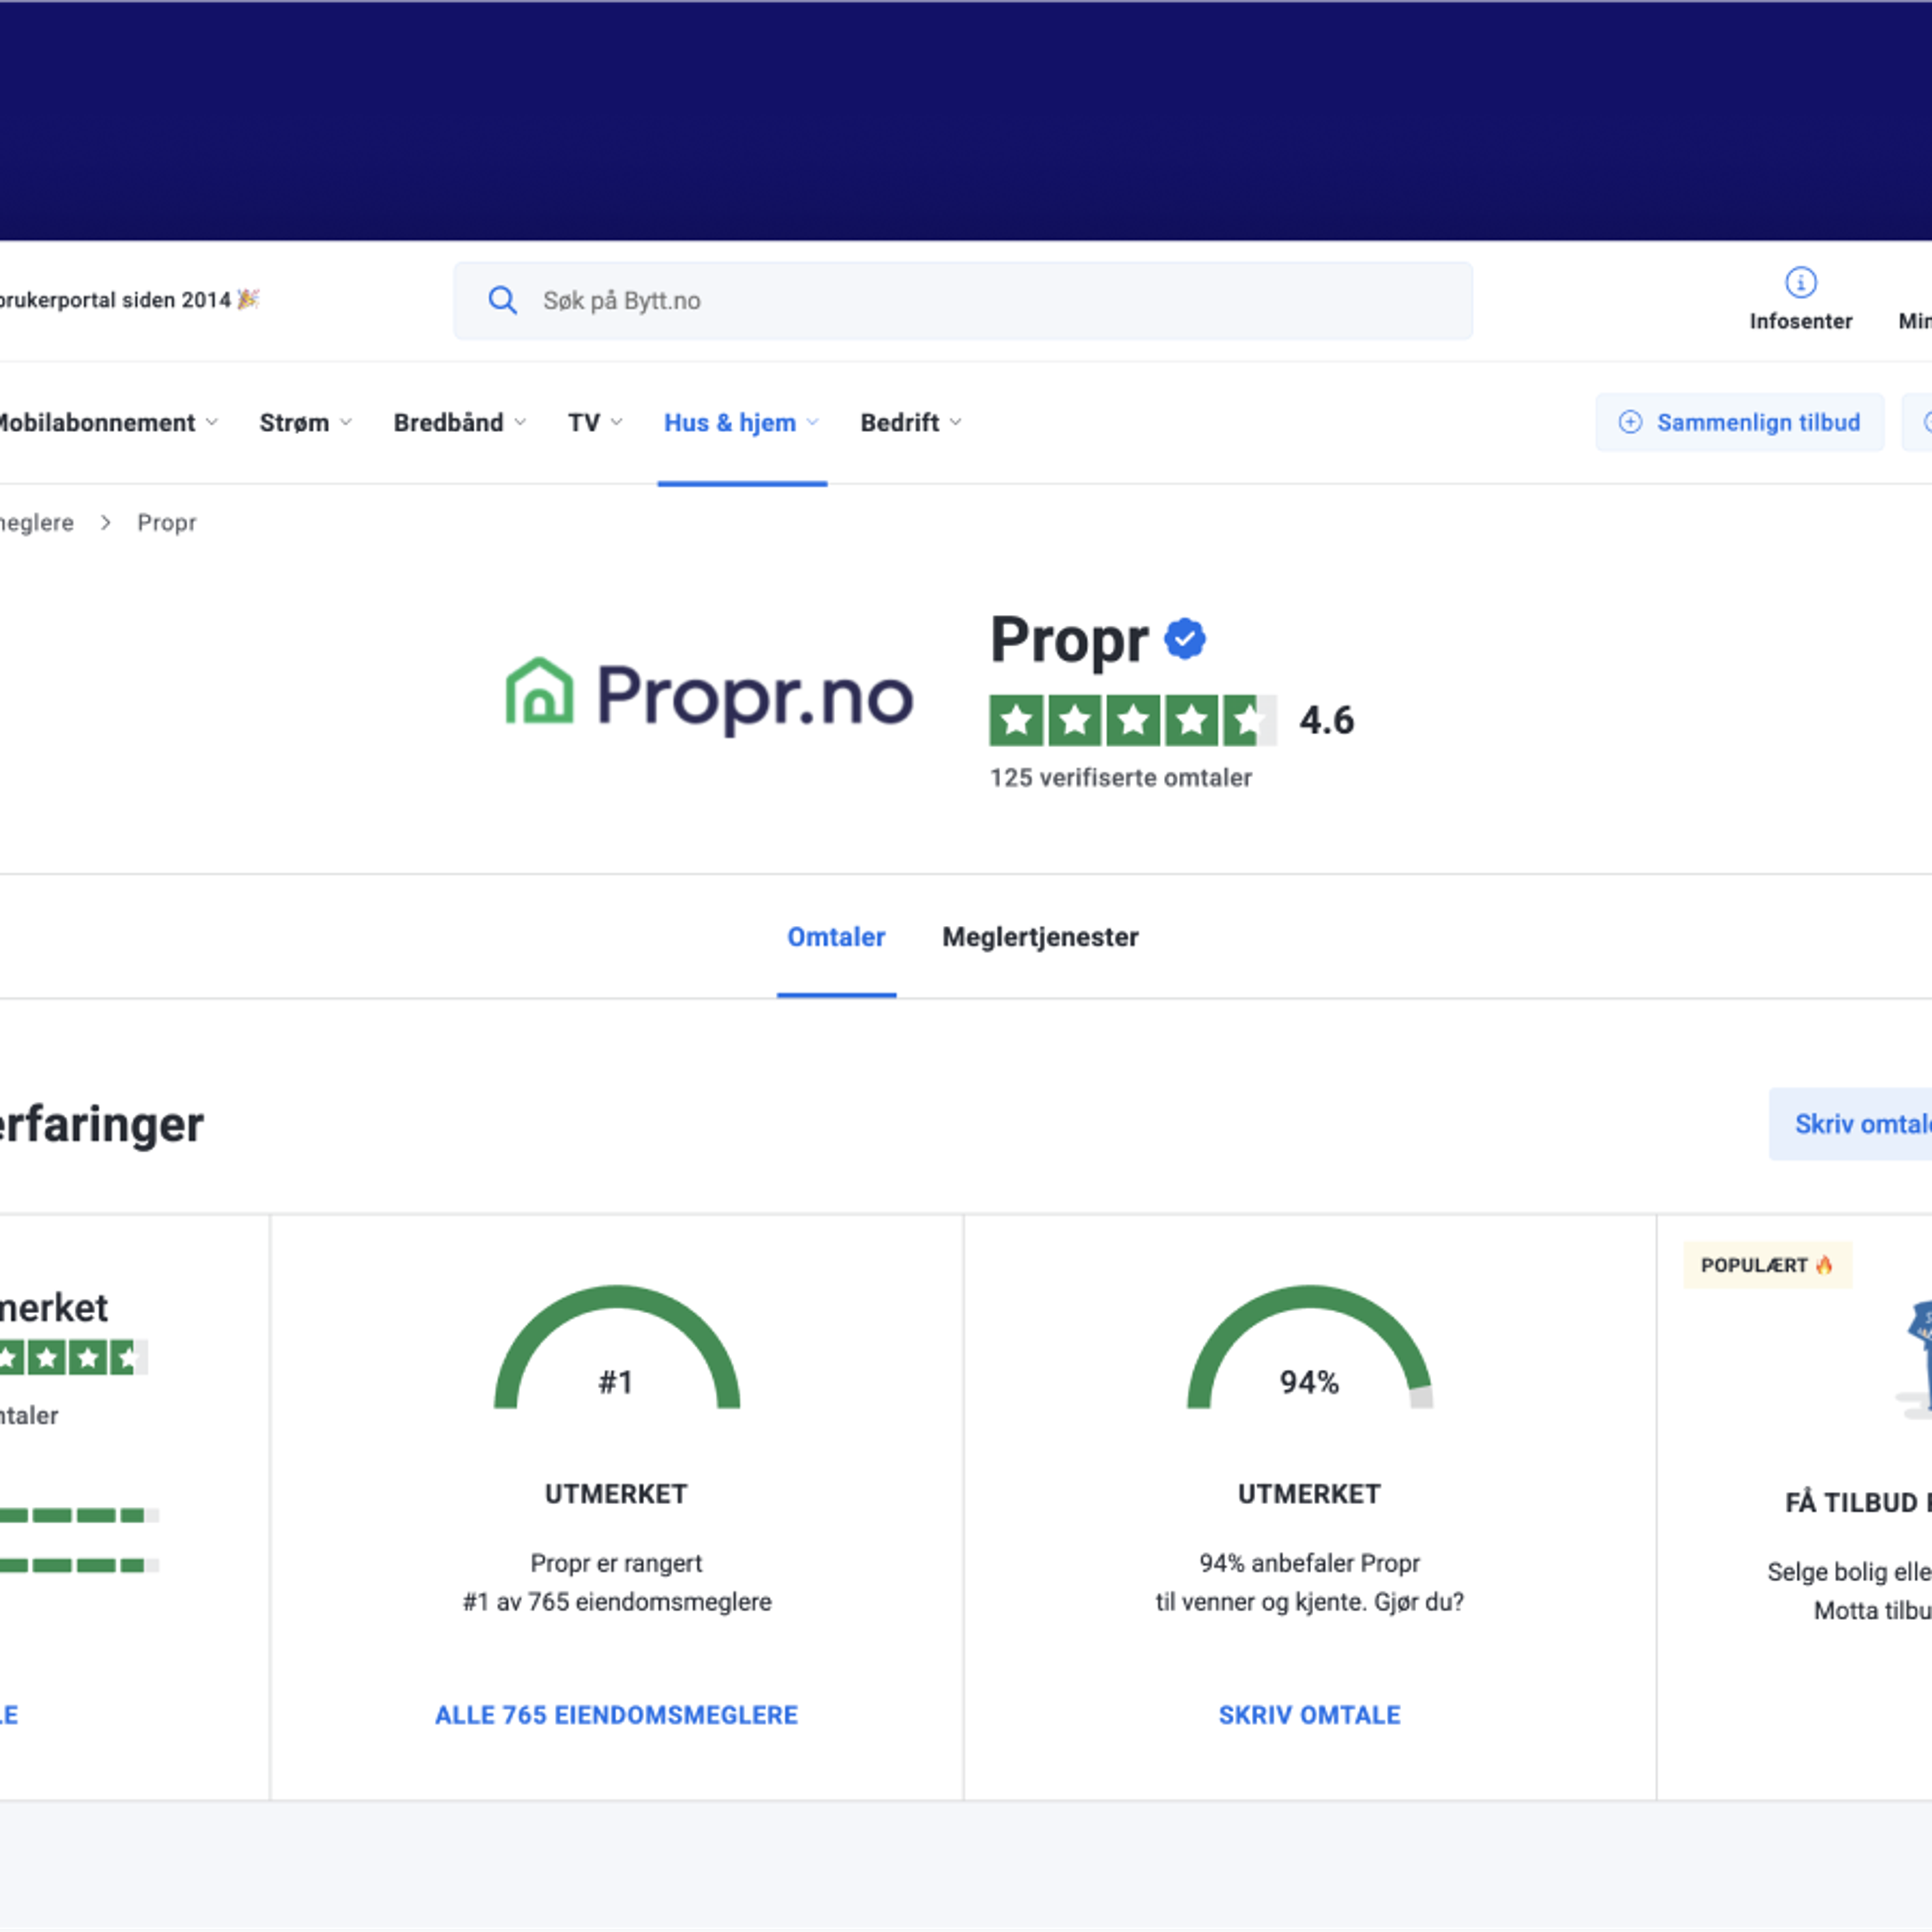
Task: Open the Infosenter info icon
Action: [1800, 283]
